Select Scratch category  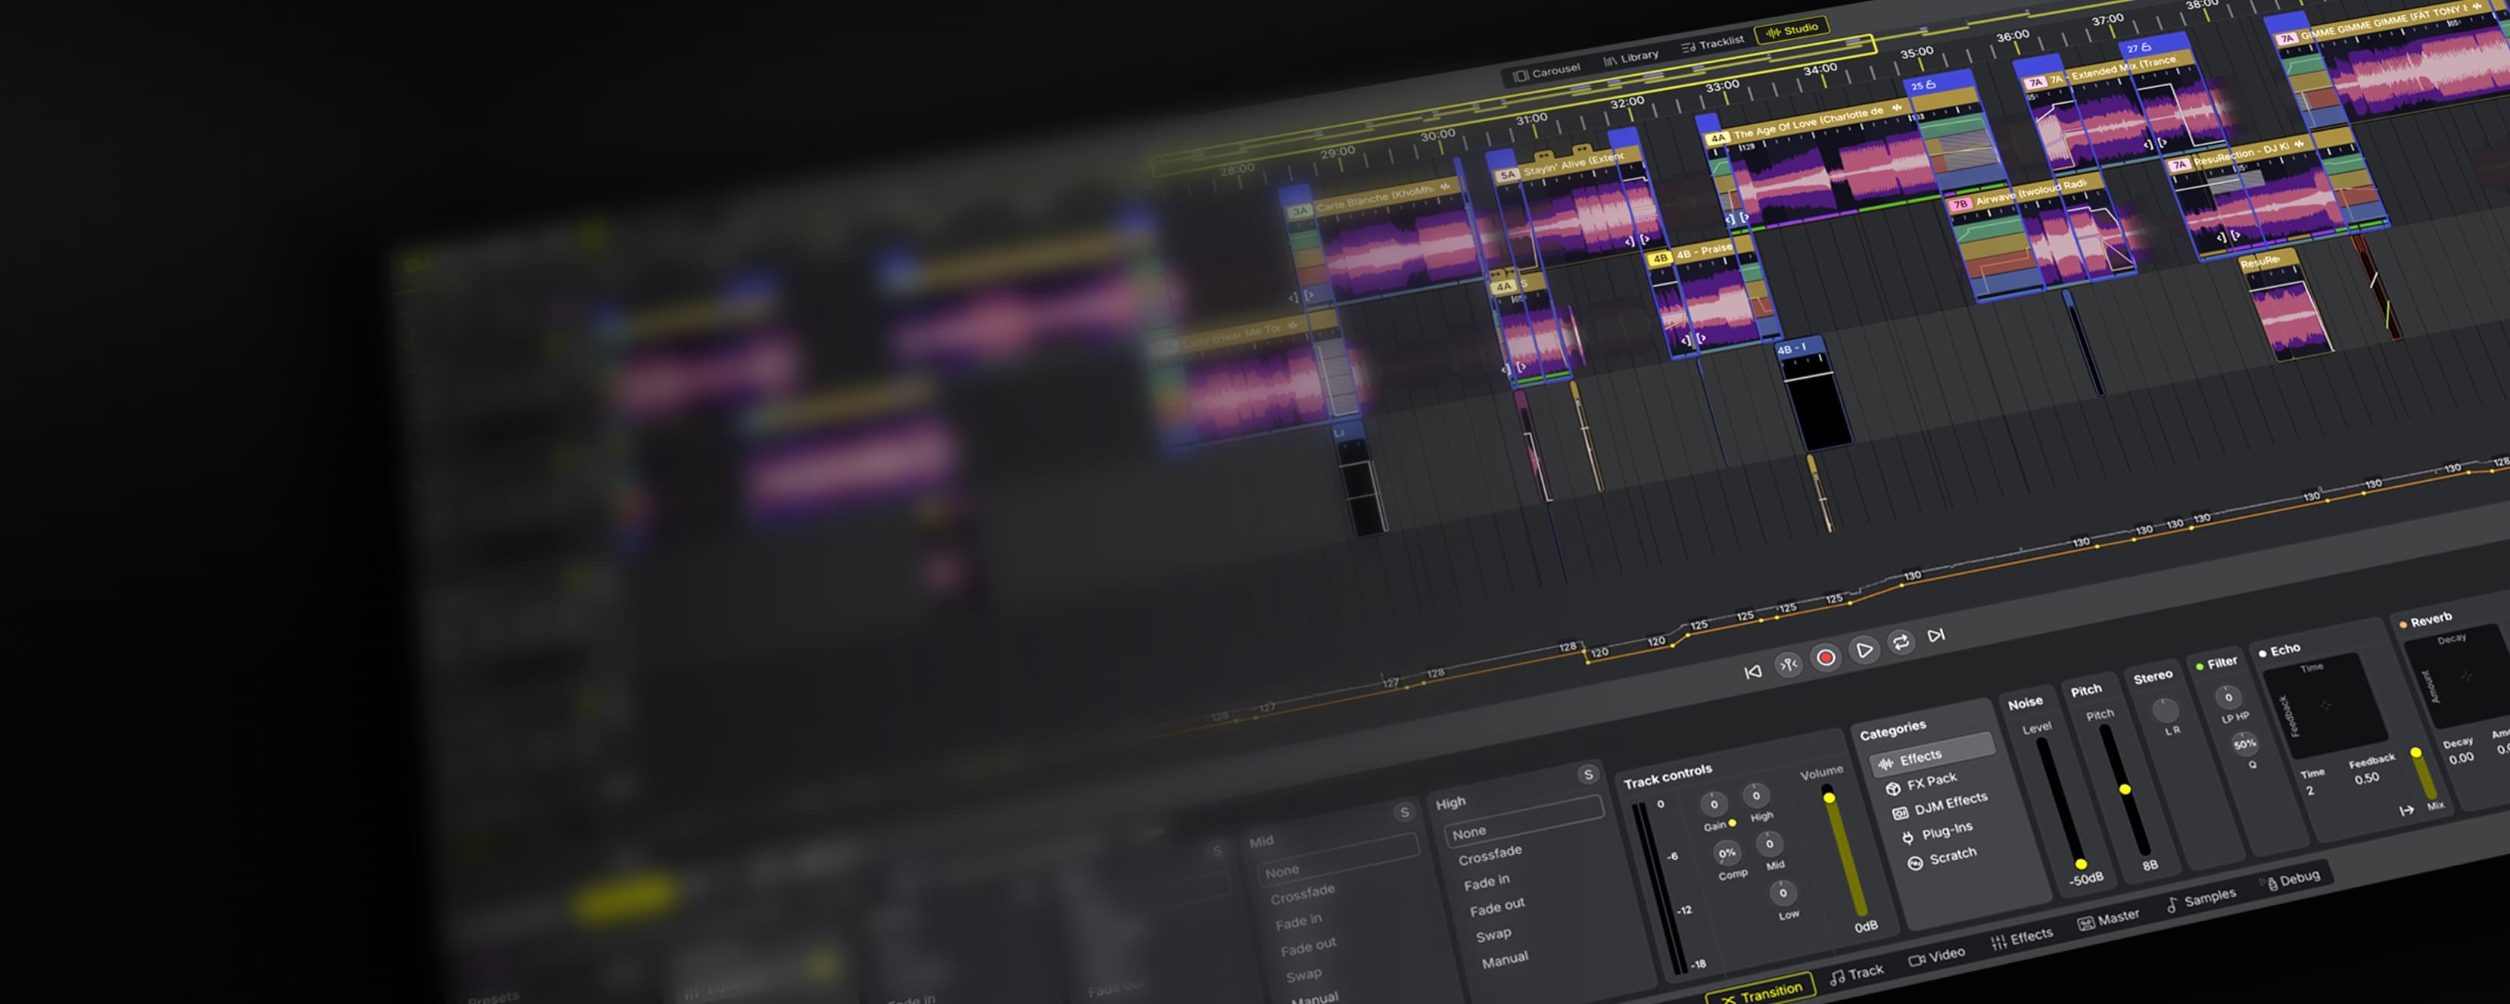coord(1942,858)
